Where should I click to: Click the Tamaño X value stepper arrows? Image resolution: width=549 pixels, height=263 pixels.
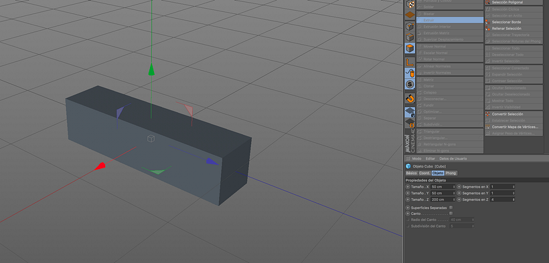[454, 187]
